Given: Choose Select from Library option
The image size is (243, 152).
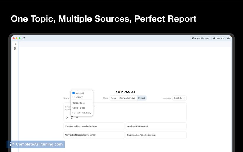Looking at the screenshot, I should point(82,113).
